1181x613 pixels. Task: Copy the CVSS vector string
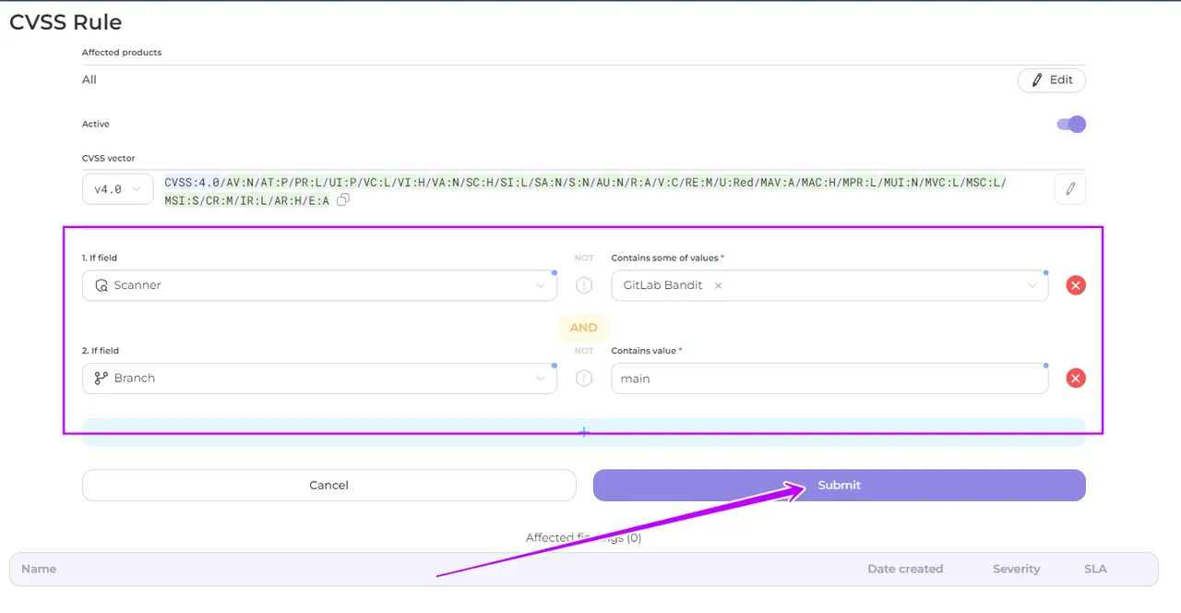pyautogui.click(x=343, y=200)
